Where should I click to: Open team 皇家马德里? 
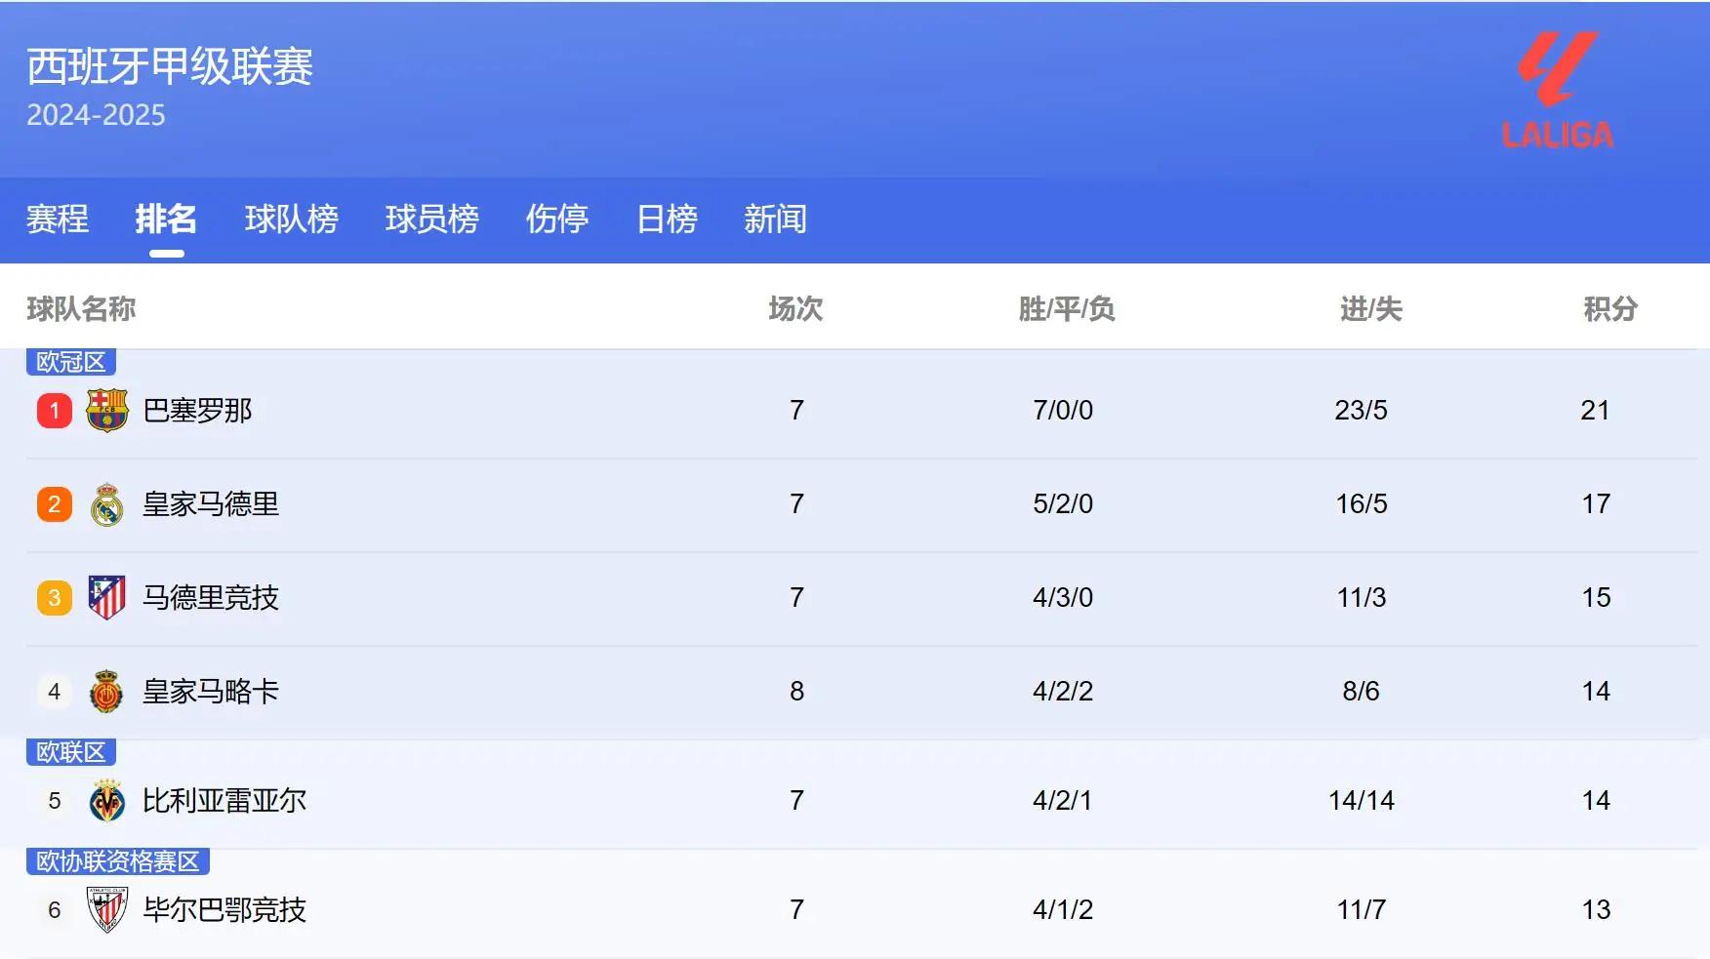point(211,504)
